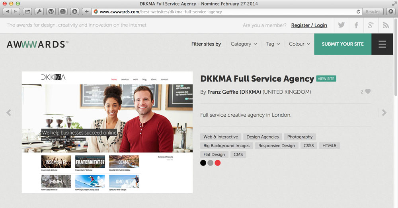Click the black colour swatch
The height and width of the screenshot is (208, 398).
point(203,163)
